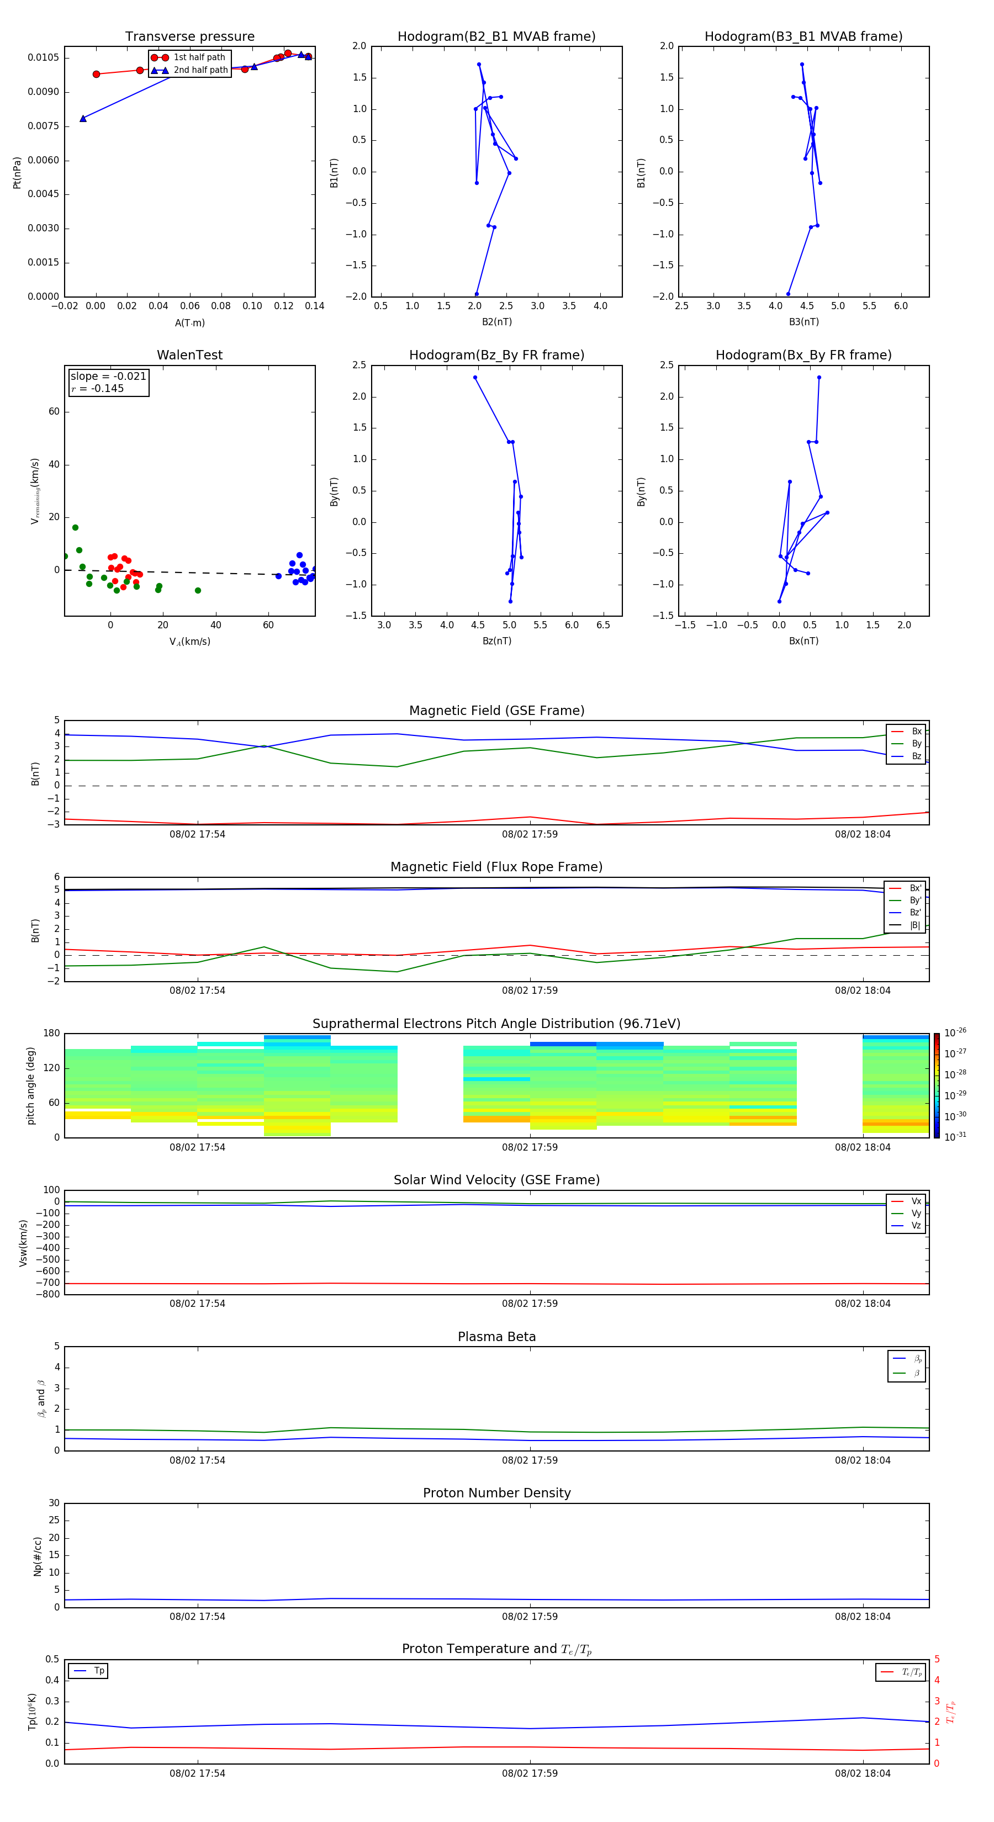
Task: Click the "Pt(nPa)" y-axis label
Action: (x=17, y=173)
